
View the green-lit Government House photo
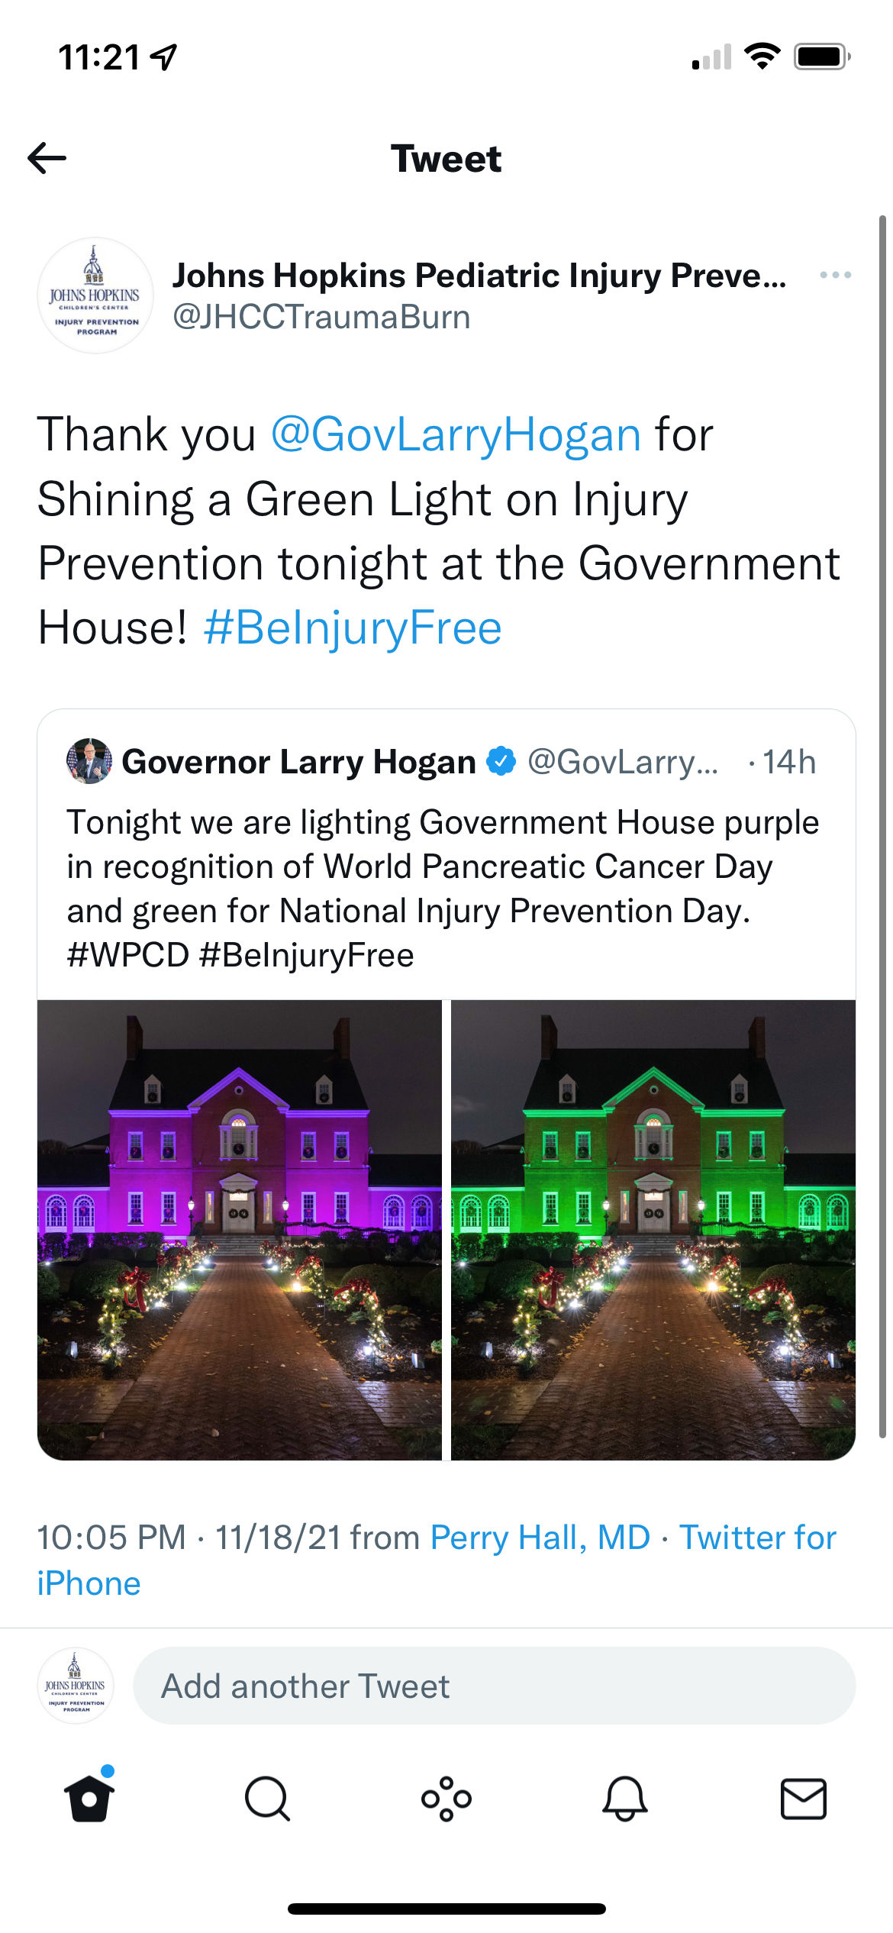coord(653,1230)
